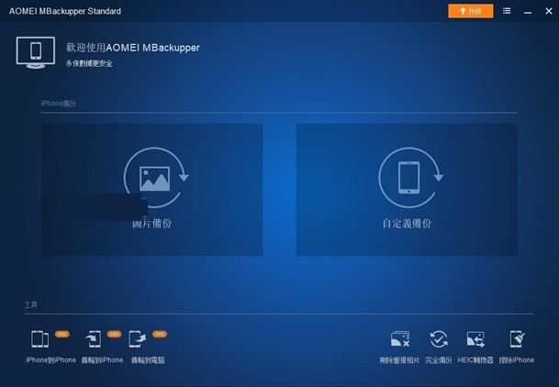Open the 傳輸到iPhone transfer icon
Screen dimensions: 559x387
[94, 339]
